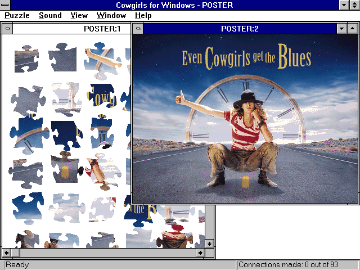Click the horizontal scrollbar thumb in POSTER:1
The image size is (360, 270).
[16, 253]
